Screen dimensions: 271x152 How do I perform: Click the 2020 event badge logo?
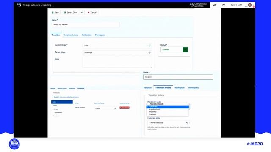pyautogui.click(x=14, y=144)
